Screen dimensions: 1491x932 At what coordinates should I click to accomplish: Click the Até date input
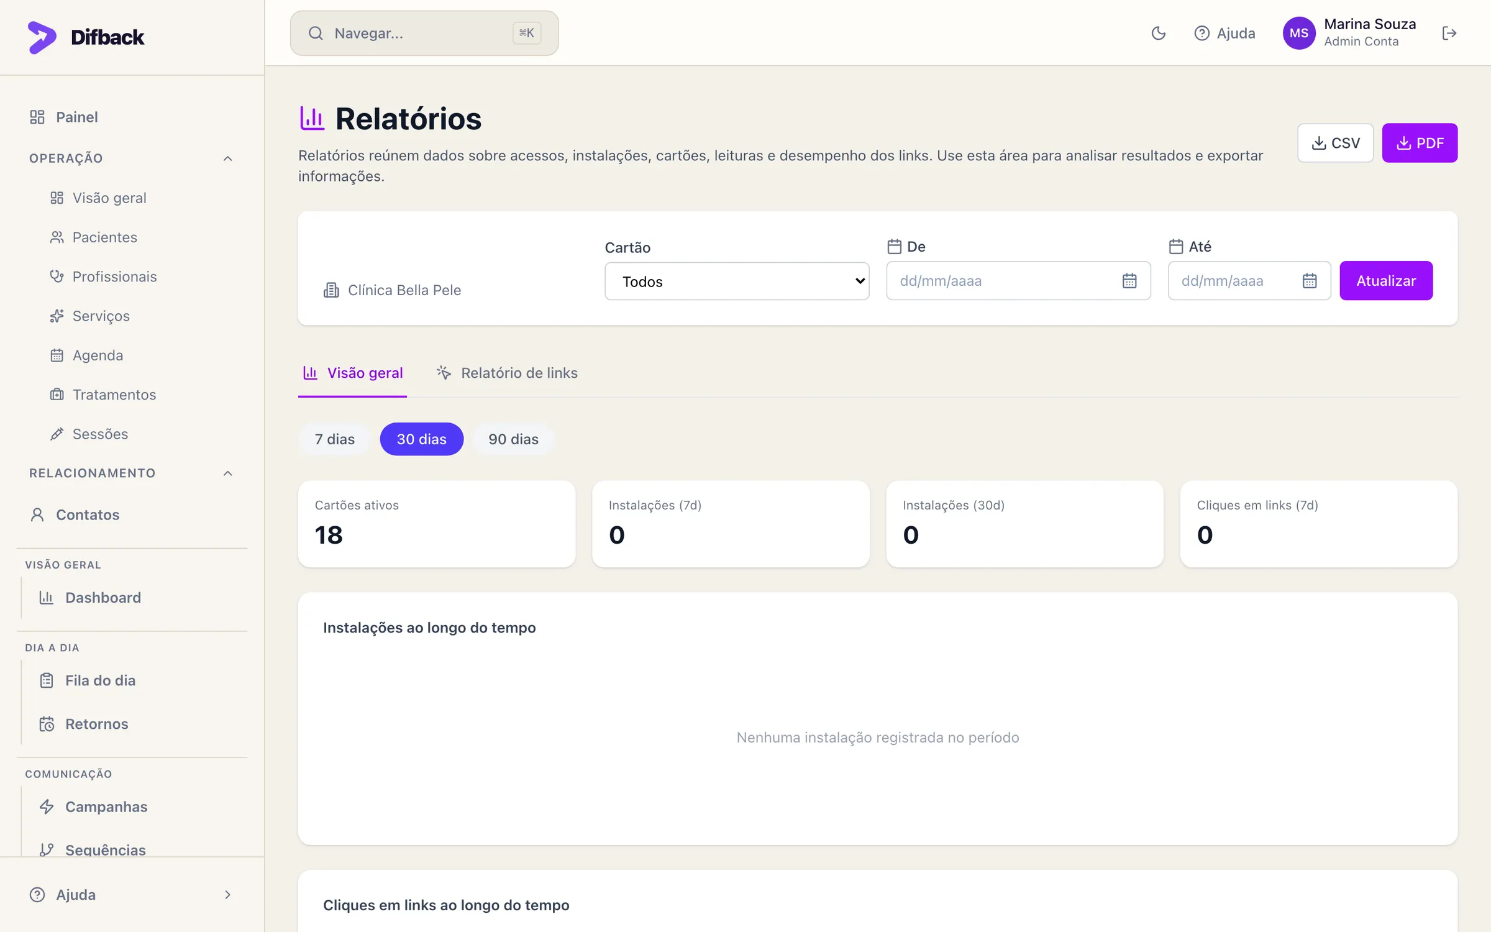1249,281
